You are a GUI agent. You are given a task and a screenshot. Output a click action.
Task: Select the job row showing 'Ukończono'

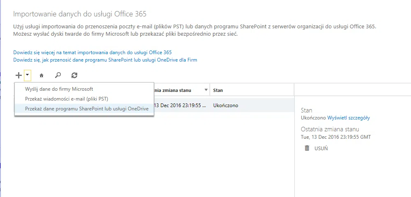click(225, 105)
